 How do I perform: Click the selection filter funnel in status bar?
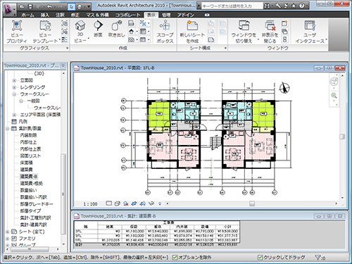pos(318,258)
